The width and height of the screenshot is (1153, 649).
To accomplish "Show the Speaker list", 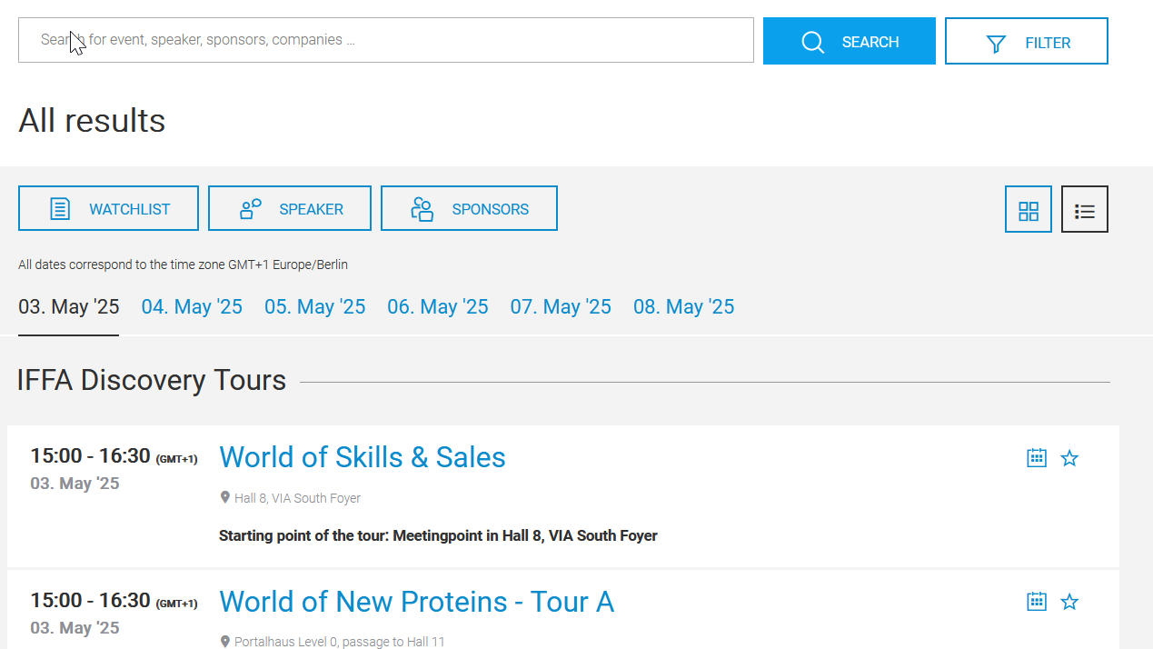I will click(x=289, y=209).
